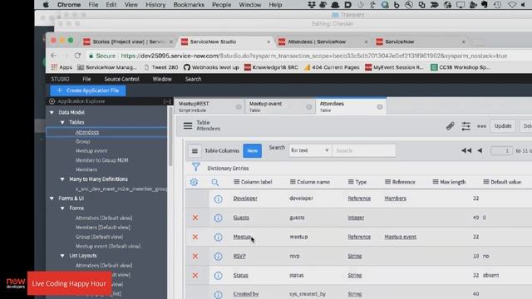The width and height of the screenshot is (532, 299).
Task: Open the Knowledge18 SRC bookmark
Action: (x=271, y=67)
